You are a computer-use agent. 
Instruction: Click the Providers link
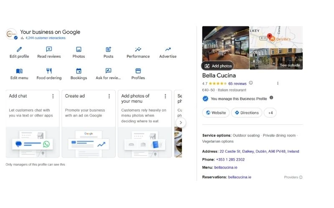(x=291, y=177)
